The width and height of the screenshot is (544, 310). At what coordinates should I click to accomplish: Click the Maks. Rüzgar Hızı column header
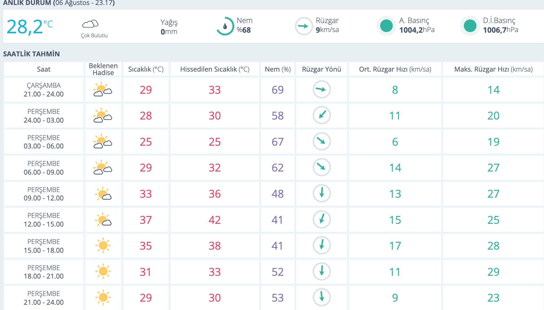click(493, 69)
